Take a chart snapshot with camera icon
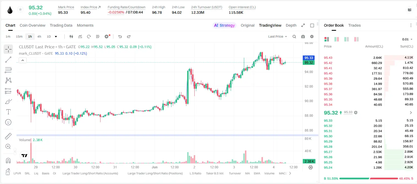Viewport: 417px width, 184px height. click(x=303, y=37)
